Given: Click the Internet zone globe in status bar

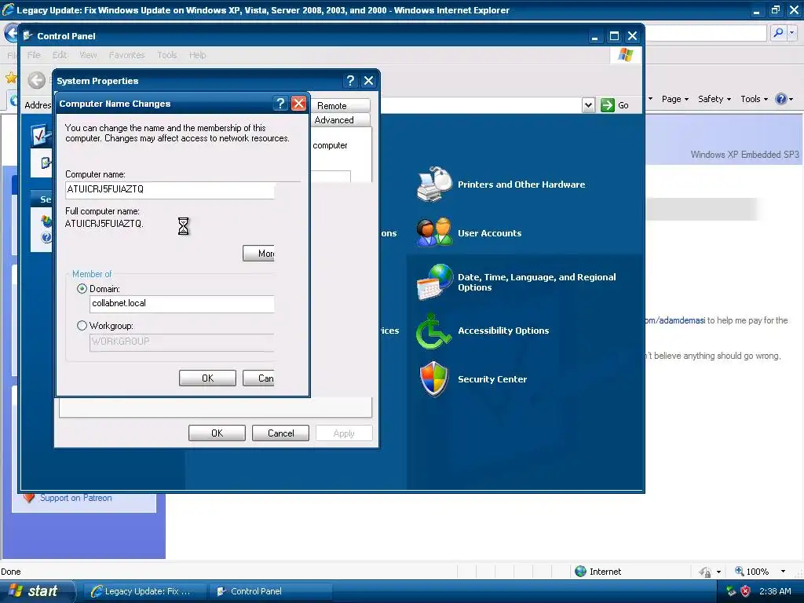Looking at the screenshot, I should [580, 572].
